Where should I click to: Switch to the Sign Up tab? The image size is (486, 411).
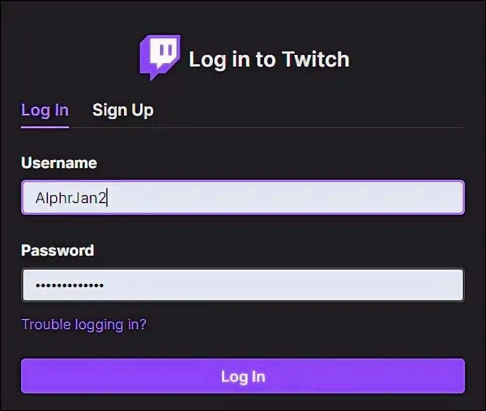coord(123,110)
